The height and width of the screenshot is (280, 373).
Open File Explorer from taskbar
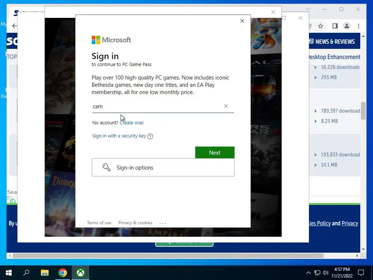(44, 273)
